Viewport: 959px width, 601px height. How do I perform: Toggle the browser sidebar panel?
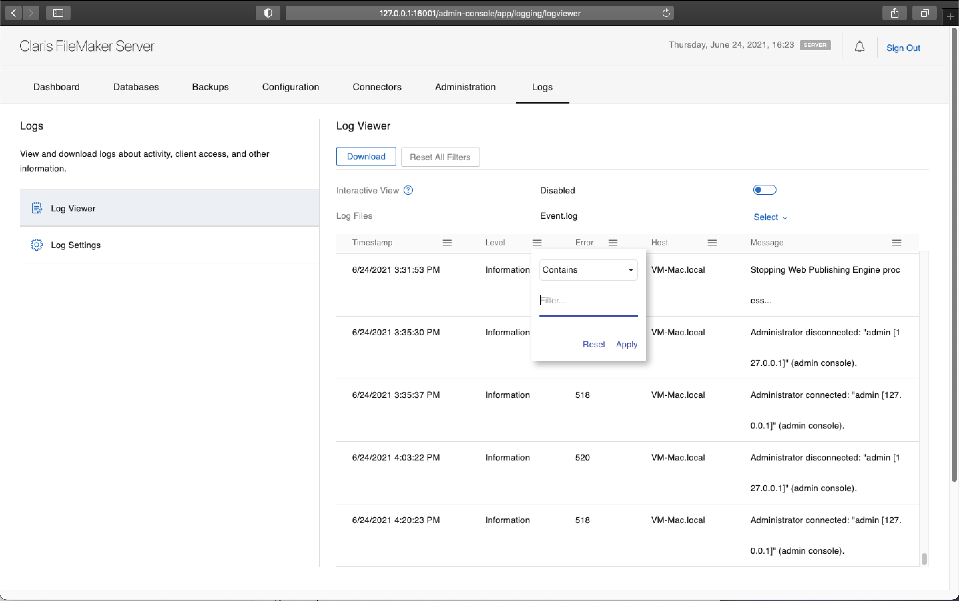point(58,13)
